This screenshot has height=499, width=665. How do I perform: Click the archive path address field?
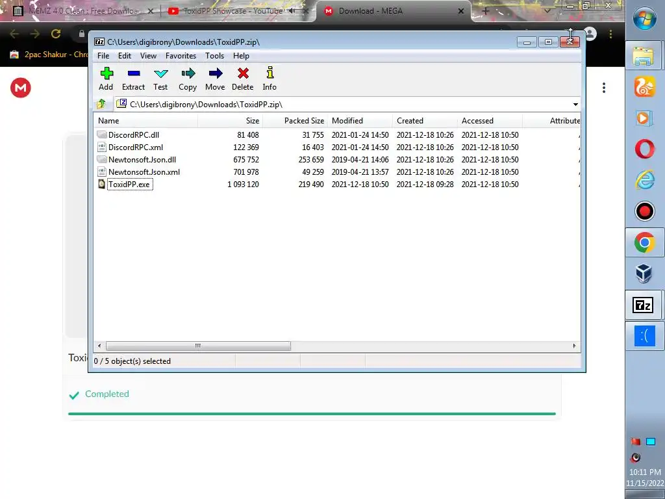click(344, 105)
